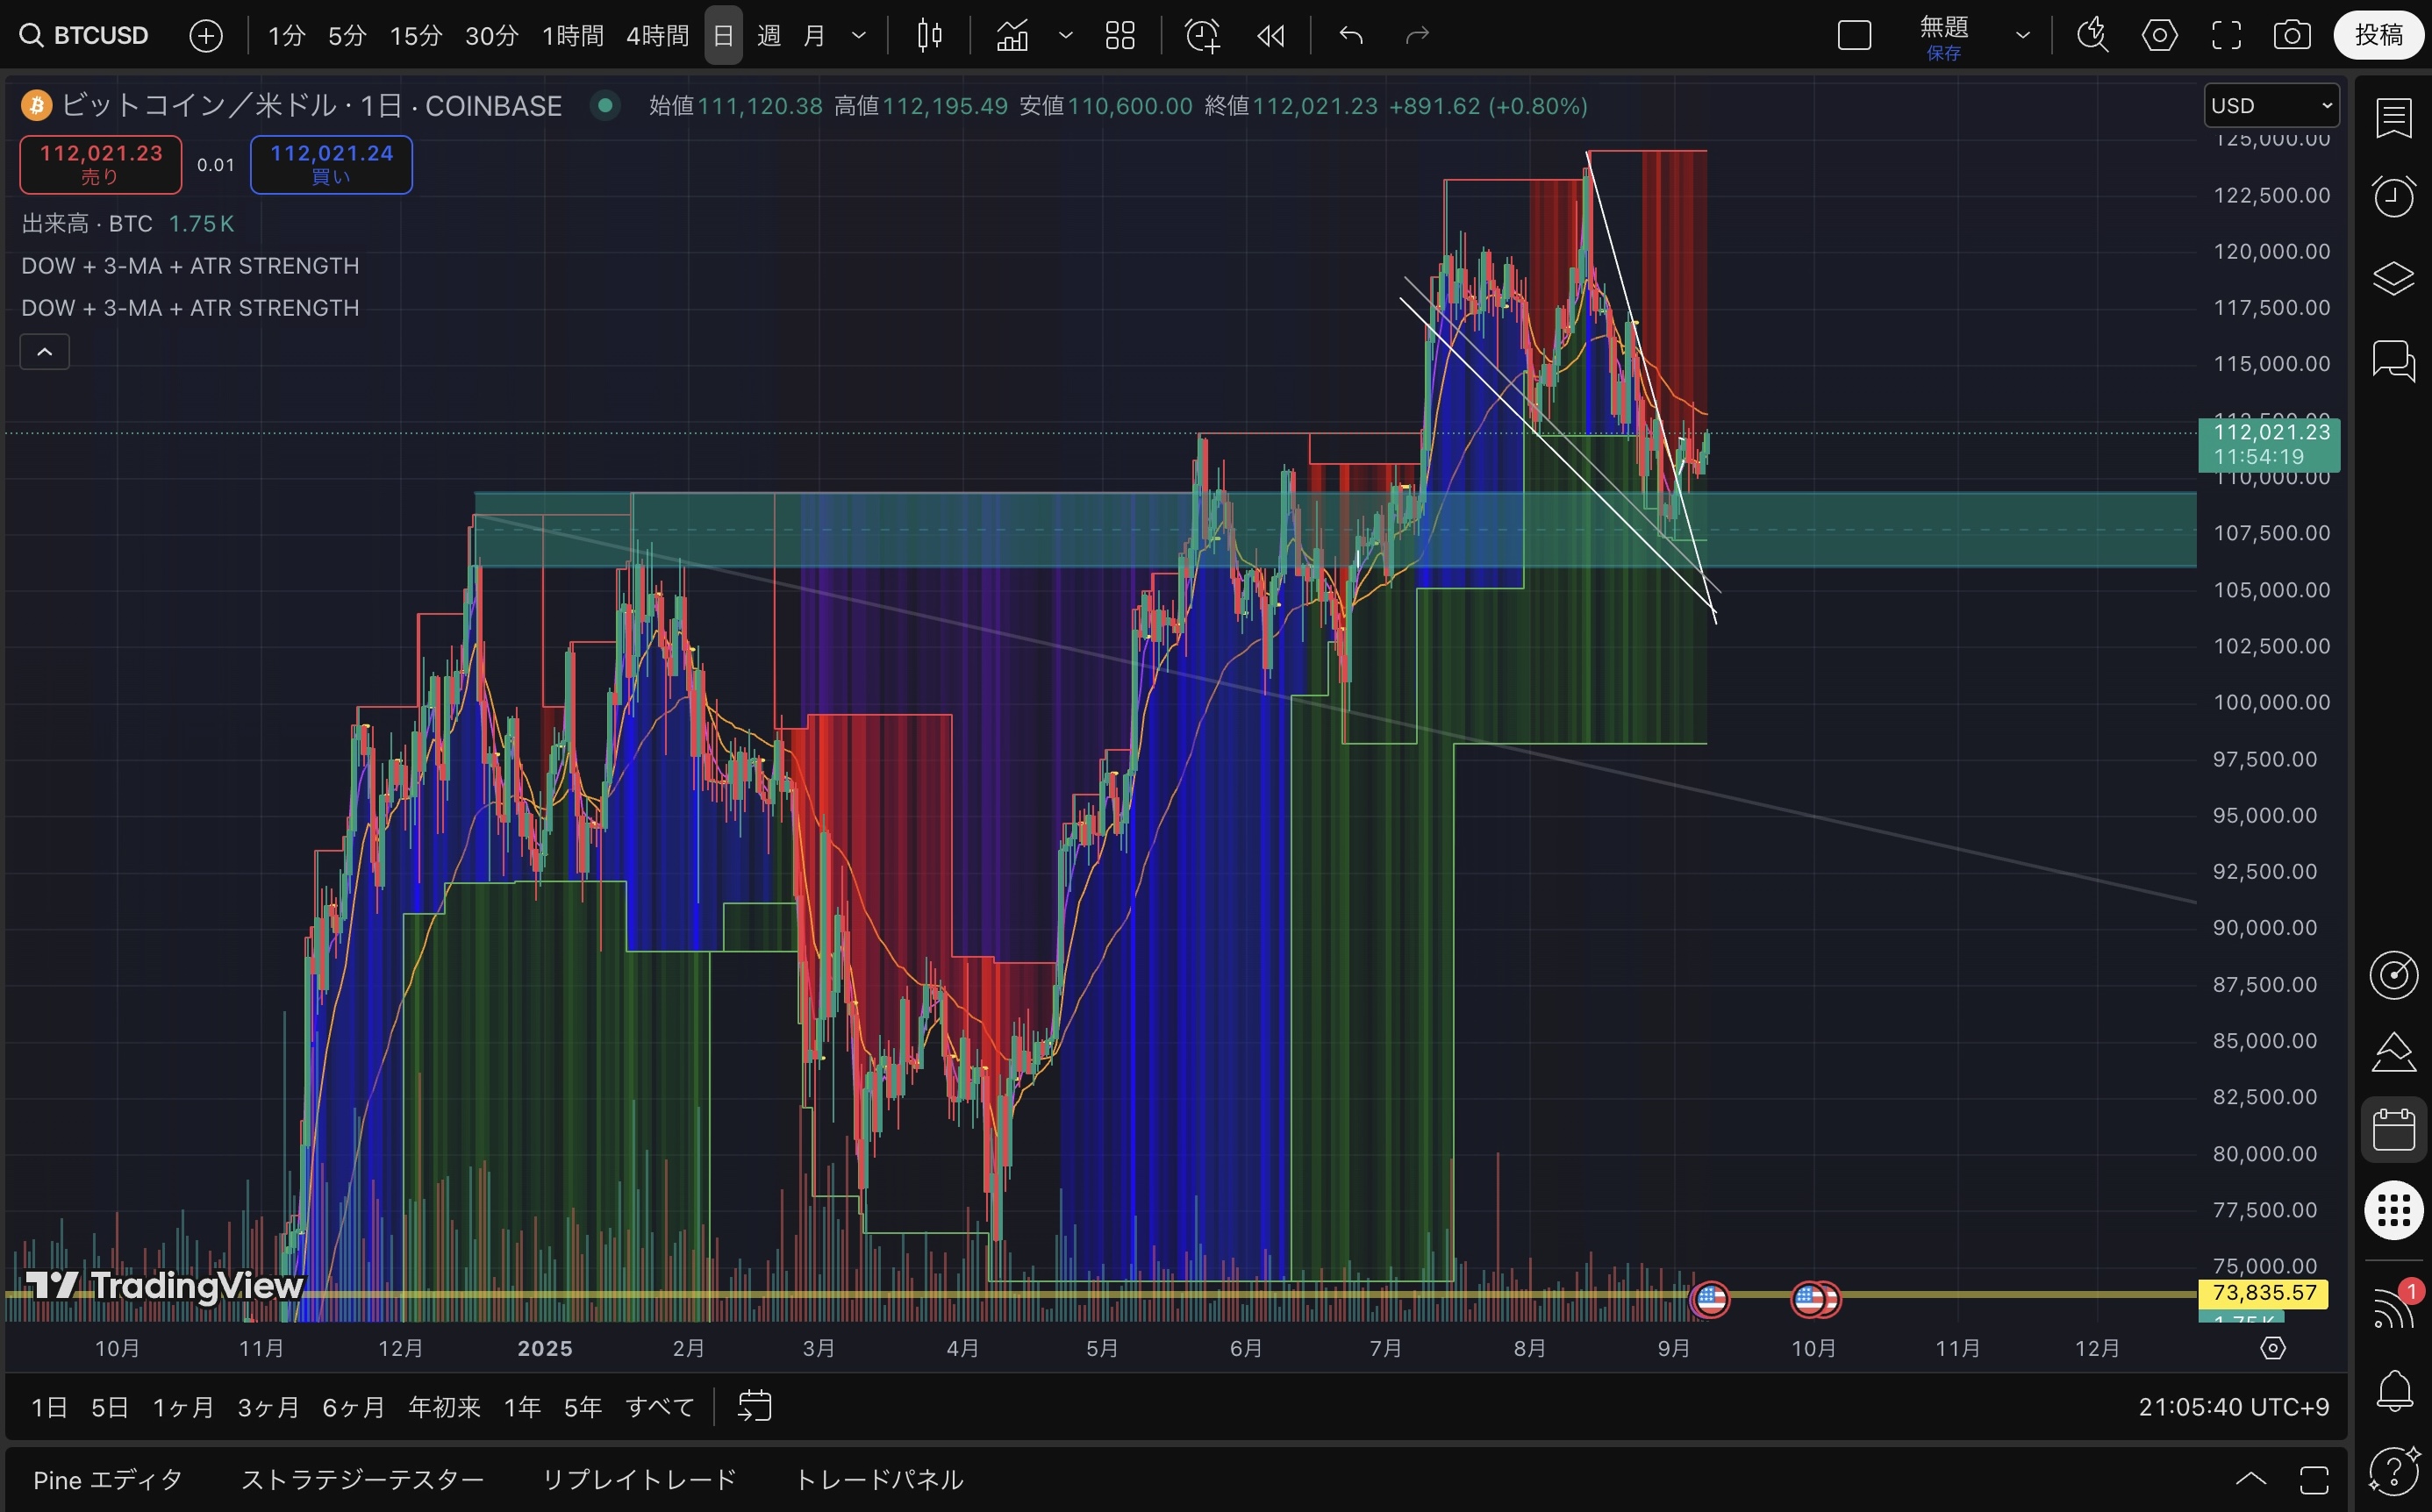2432x1512 pixels.
Task: Open the indicators panel icon
Action: coord(1012,36)
